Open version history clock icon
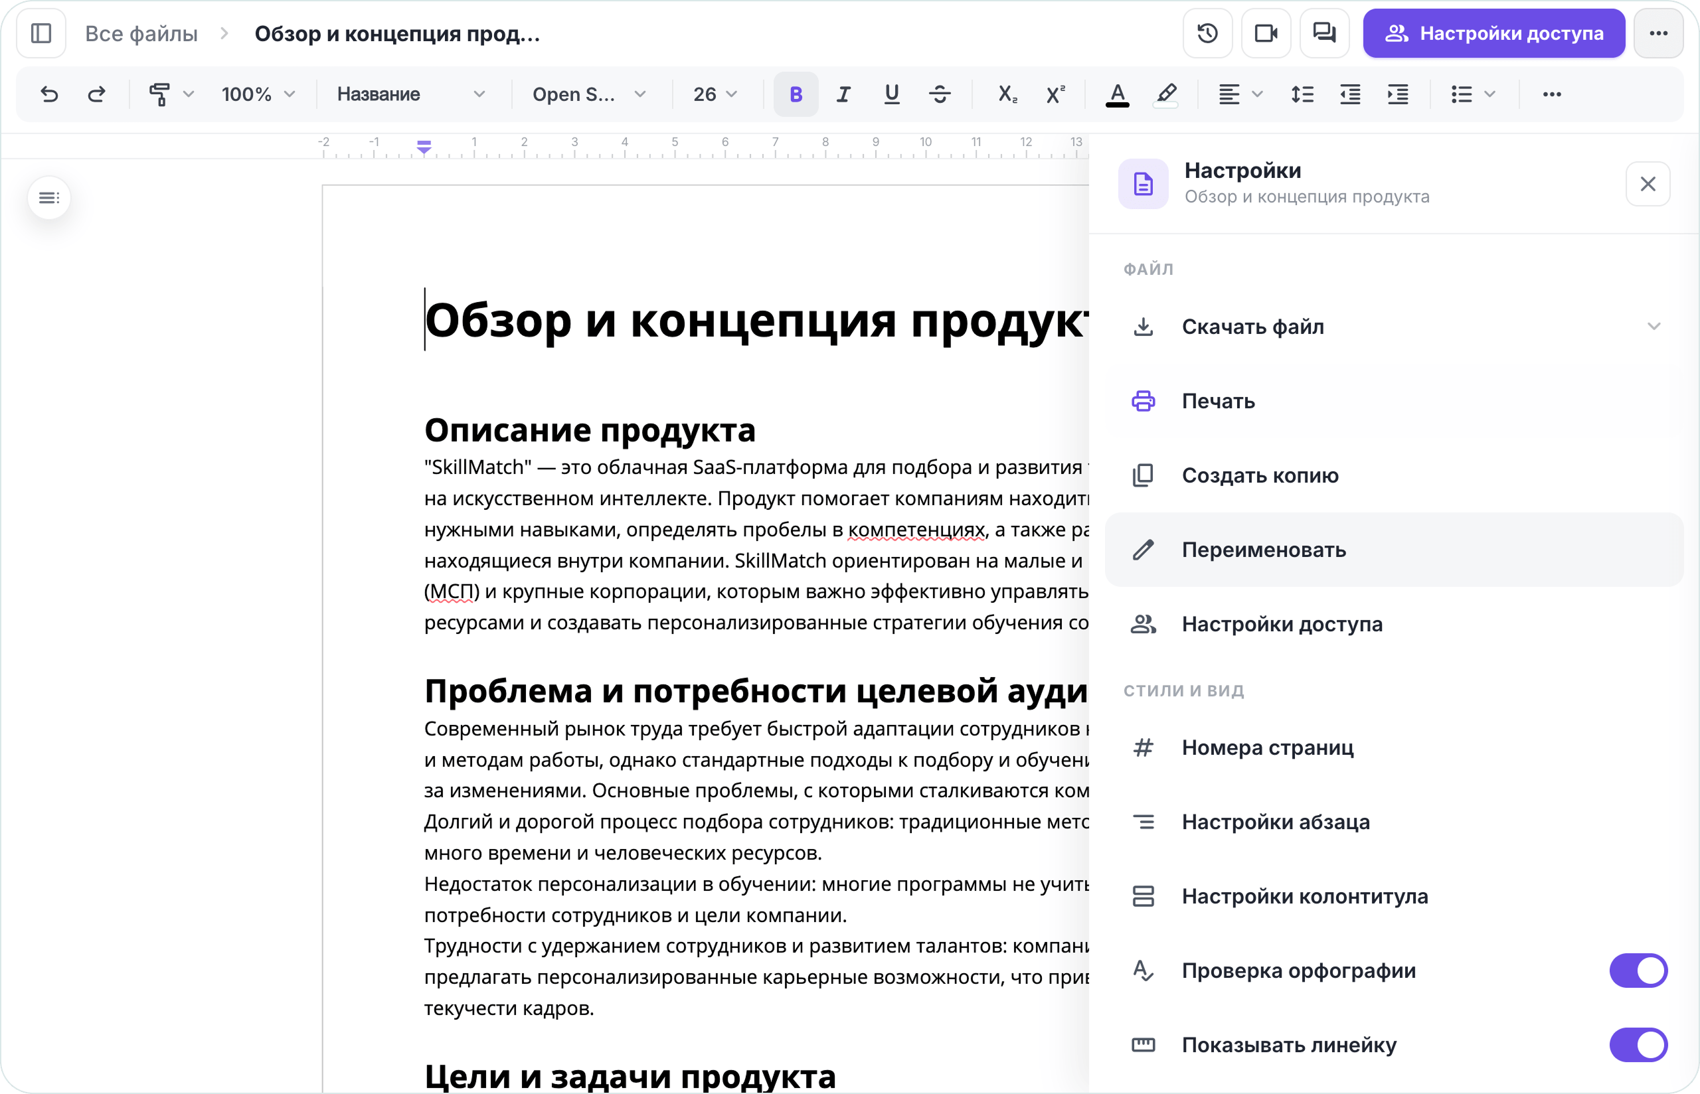This screenshot has height=1094, width=1700. (x=1207, y=33)
